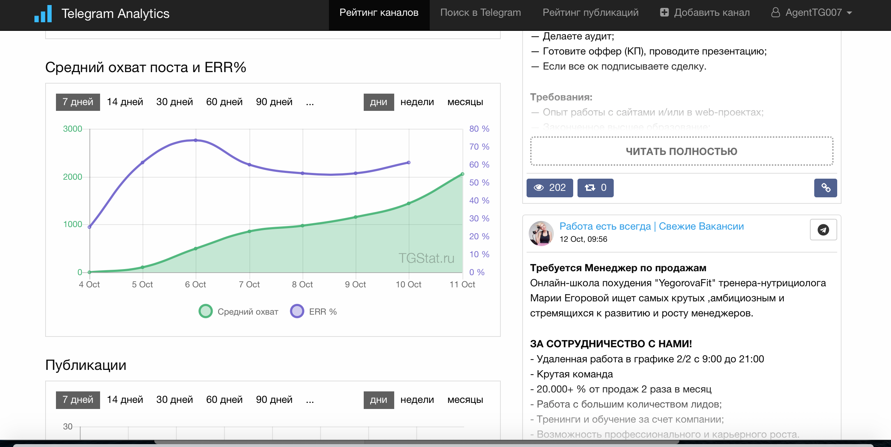Click the channel avatar of Работа есть всегда
Screen dimensions: 891x447
point(541,233)
